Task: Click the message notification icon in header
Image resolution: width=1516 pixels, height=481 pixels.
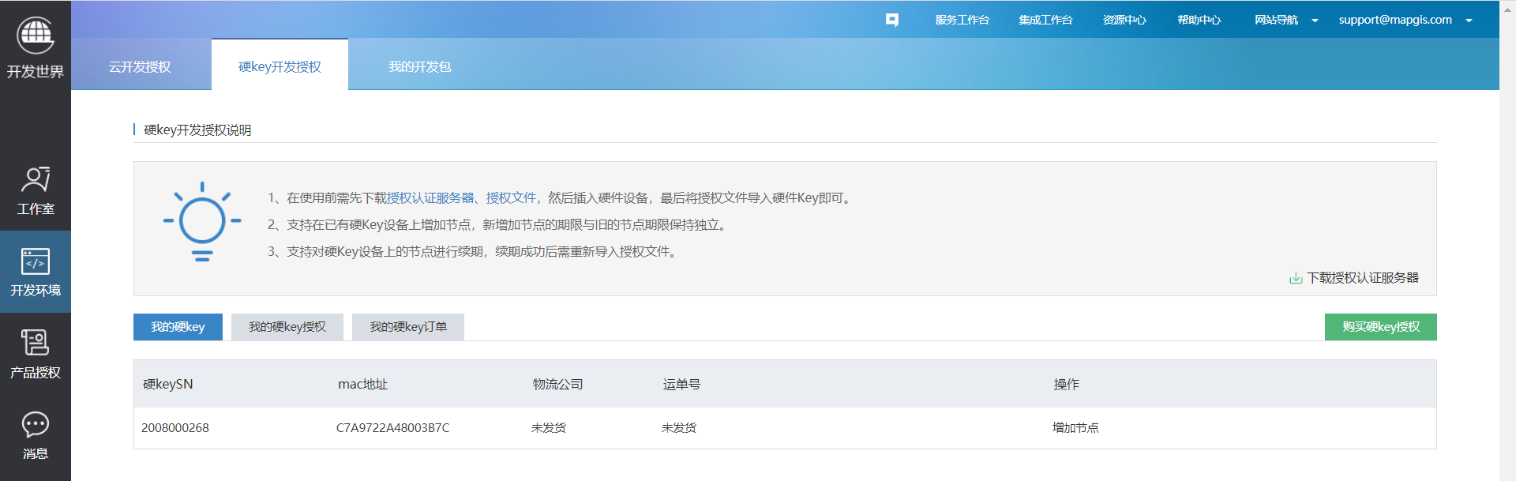Action: 891,20
